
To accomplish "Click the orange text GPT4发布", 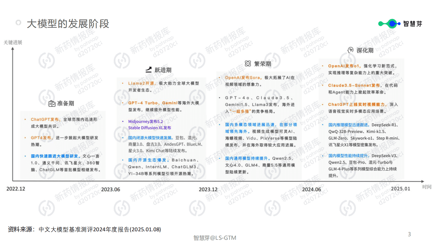I will tap(41, 138).
